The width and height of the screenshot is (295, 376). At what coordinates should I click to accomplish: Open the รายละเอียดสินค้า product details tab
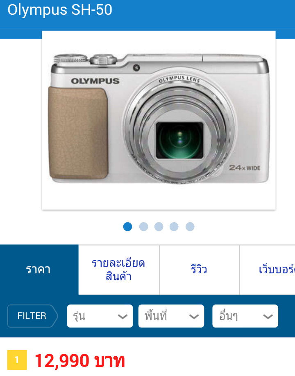click(118, 270)
